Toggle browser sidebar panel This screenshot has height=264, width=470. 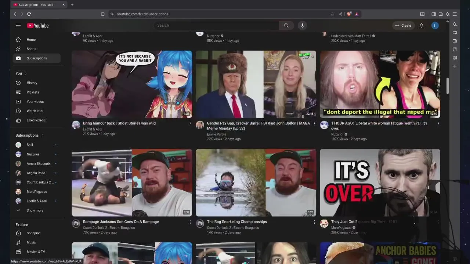coord(434,14)
